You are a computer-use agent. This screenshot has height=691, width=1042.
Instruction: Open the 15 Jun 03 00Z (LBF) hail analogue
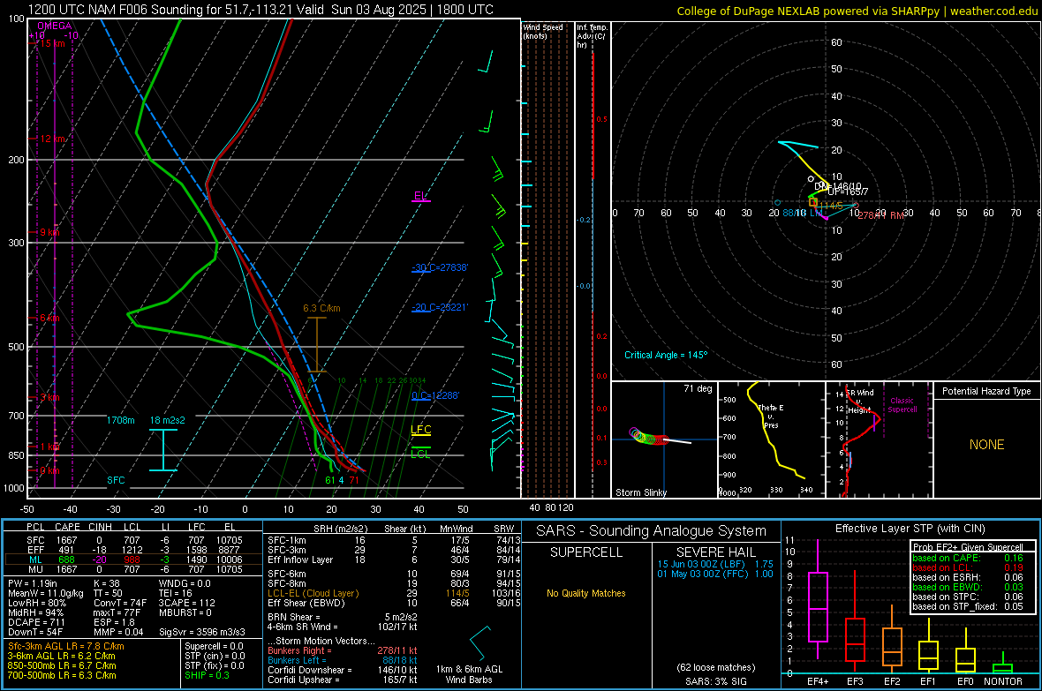click(715, 563)
